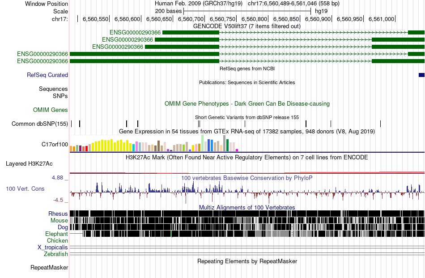
Task: Click tallest light-green bar in GTEx chart
Action: pos(202,143)
